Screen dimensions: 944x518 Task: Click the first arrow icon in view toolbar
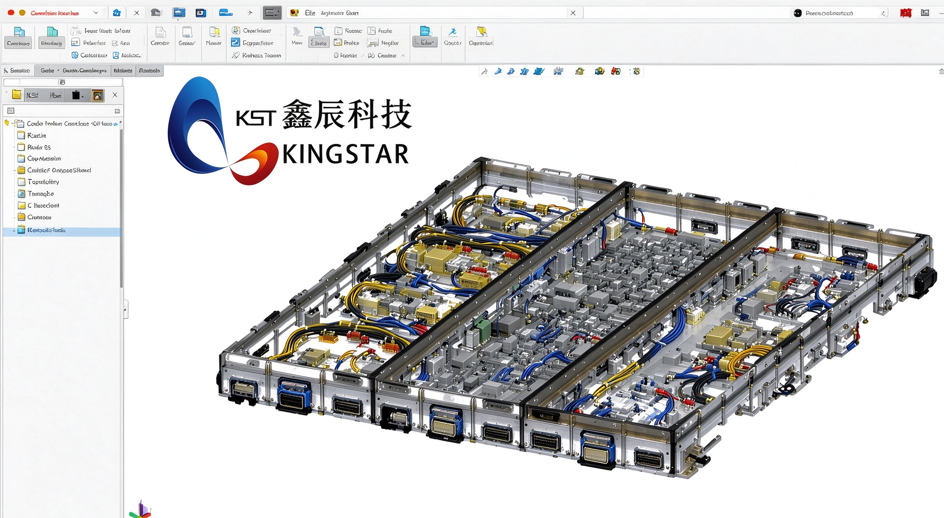click(x=484, y=72)
